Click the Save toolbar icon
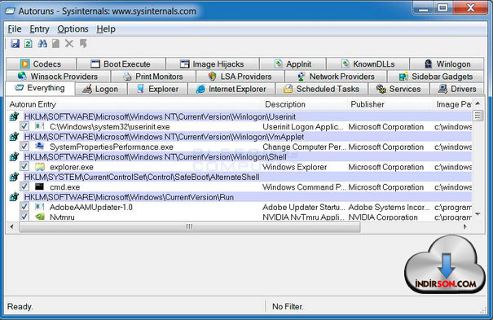Image resolution: width=493 pixels, height=320 pixels. point(15,44)
